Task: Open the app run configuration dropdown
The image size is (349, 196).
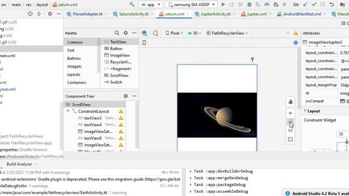Action: pyautogui.click(x=151, y=4)
